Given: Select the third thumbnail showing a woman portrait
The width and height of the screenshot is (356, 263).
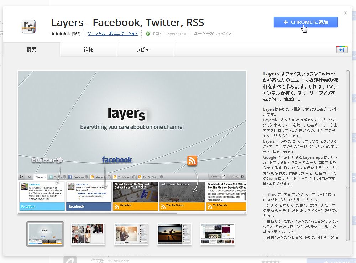Looking at the screenshot, I should [x=131, y=234].
